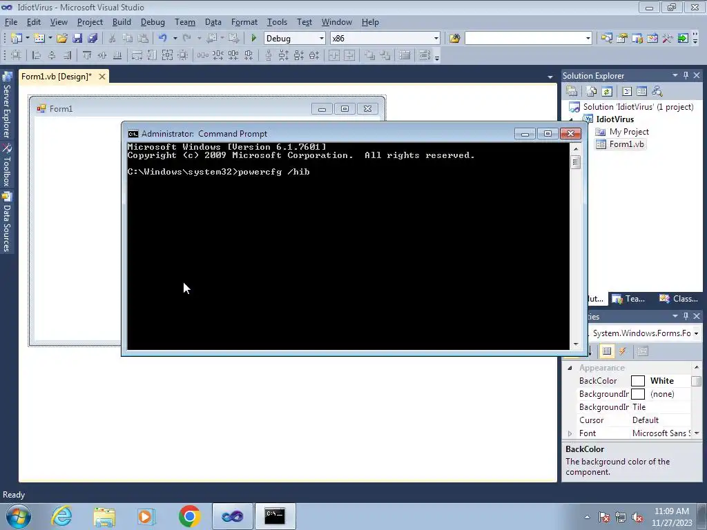Launch Google Chrome from the taskbar
The image size is (707, 530).
189,516
